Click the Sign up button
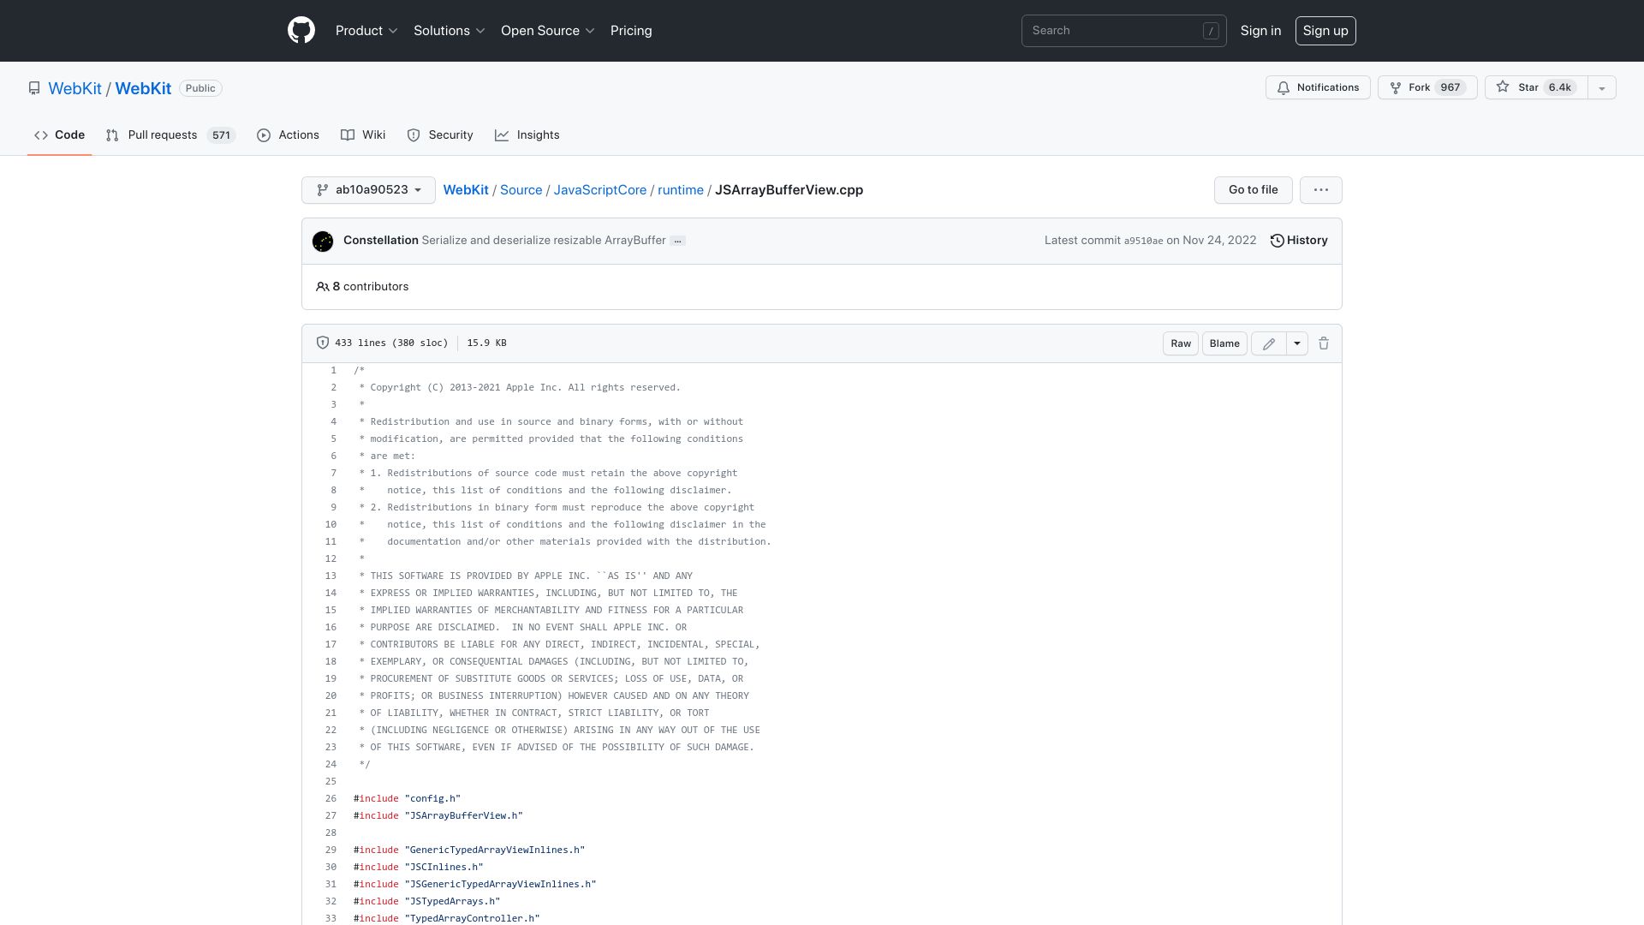 [1325, 31]
